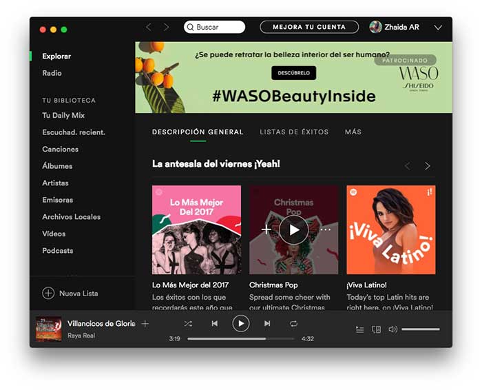Open Radio in the sidebar

tap(52, 73)
